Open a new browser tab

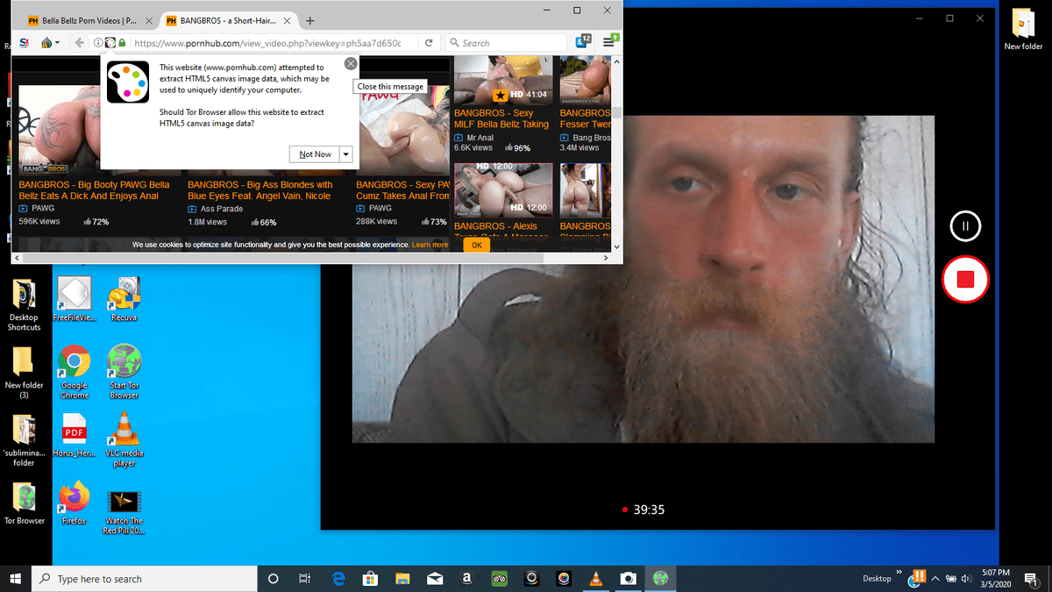(309, 20)
